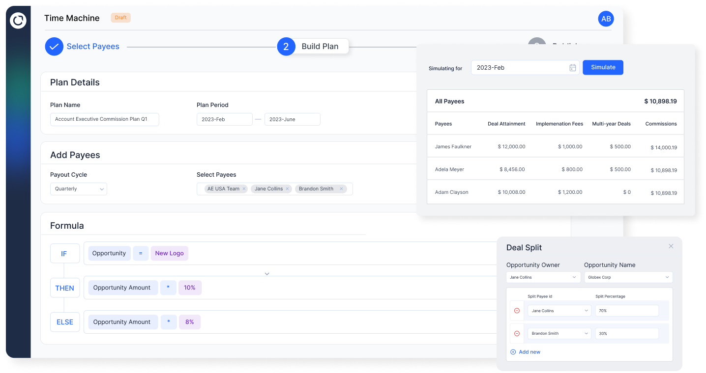
Task: Remove the AE USA Team payee chip
Action: 244,188
